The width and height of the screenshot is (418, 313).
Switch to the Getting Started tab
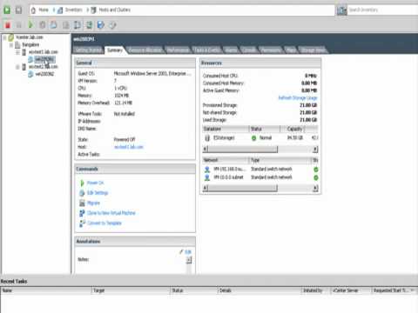(x=88, y=50)
